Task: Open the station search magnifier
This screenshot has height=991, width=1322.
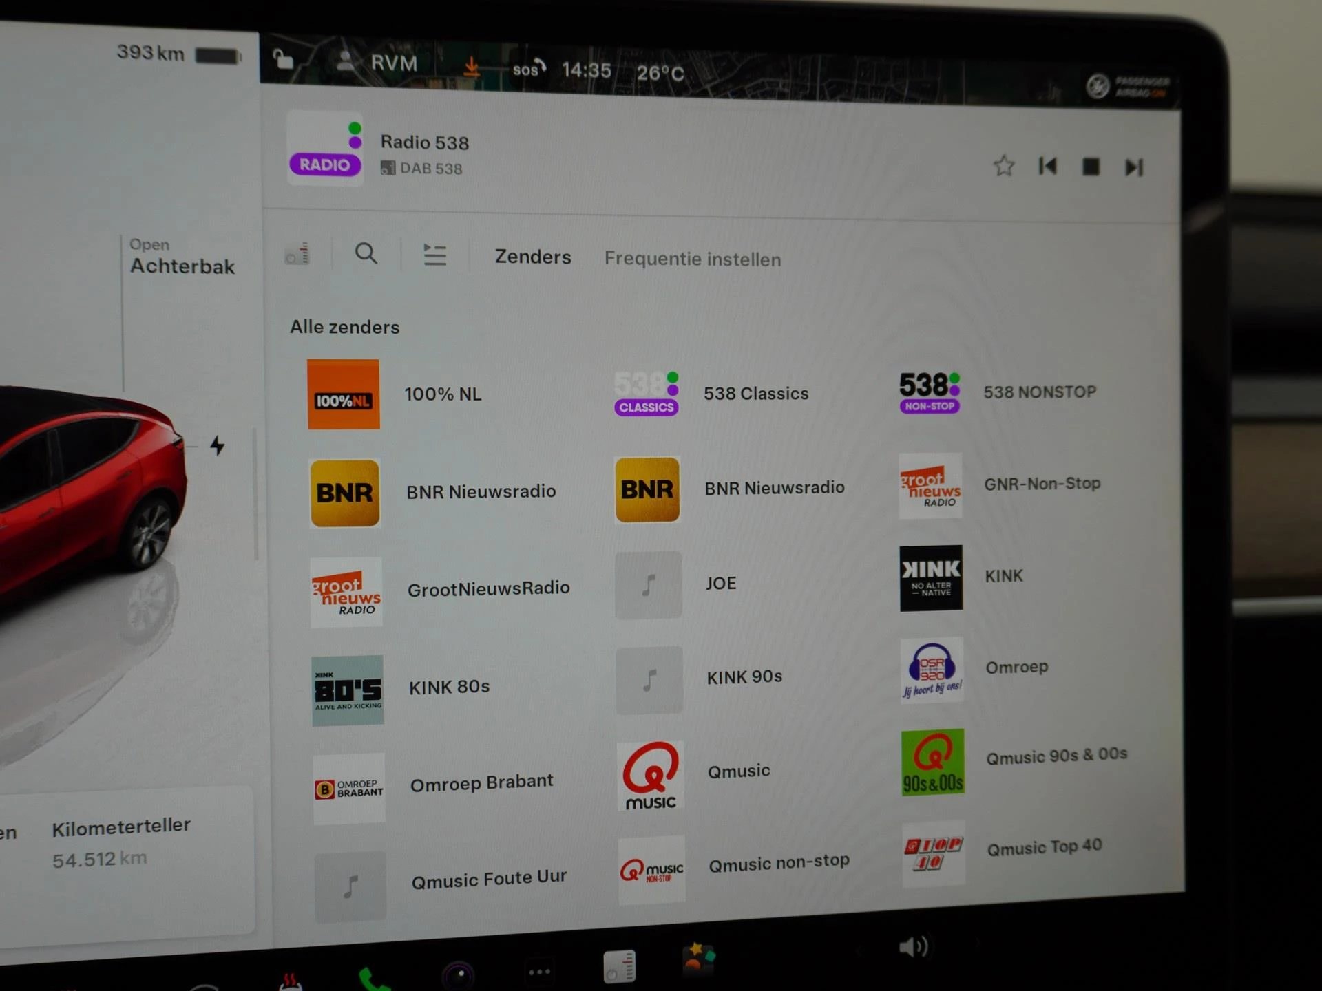Action: [x=366, y=254]
